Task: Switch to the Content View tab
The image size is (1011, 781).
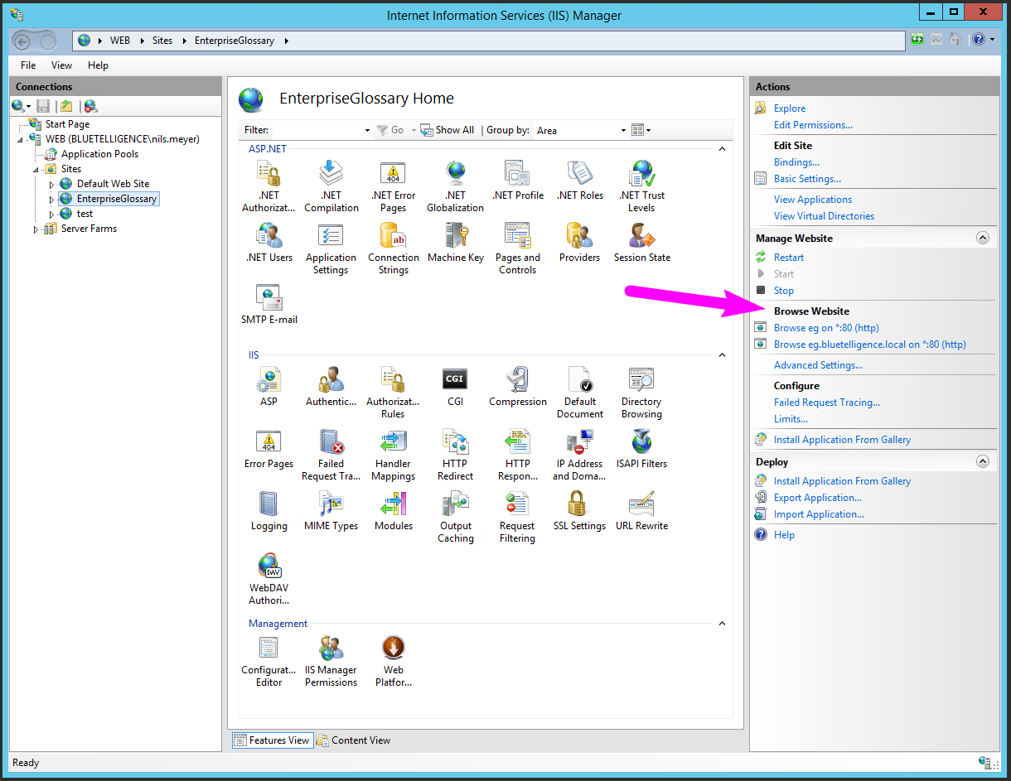Action: coord(354,740)
